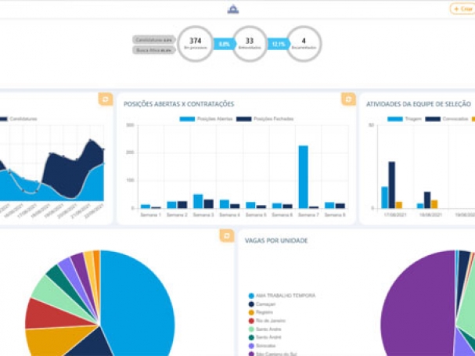Image resolution: width=475 pixels, height=356 pixels.
Task: Click the 12.1% conversion arrow badge
Action: point(276,44)
